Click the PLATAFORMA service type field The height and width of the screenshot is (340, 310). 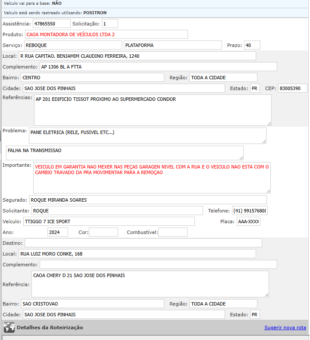pyautogui.click(x=172, y=45)
